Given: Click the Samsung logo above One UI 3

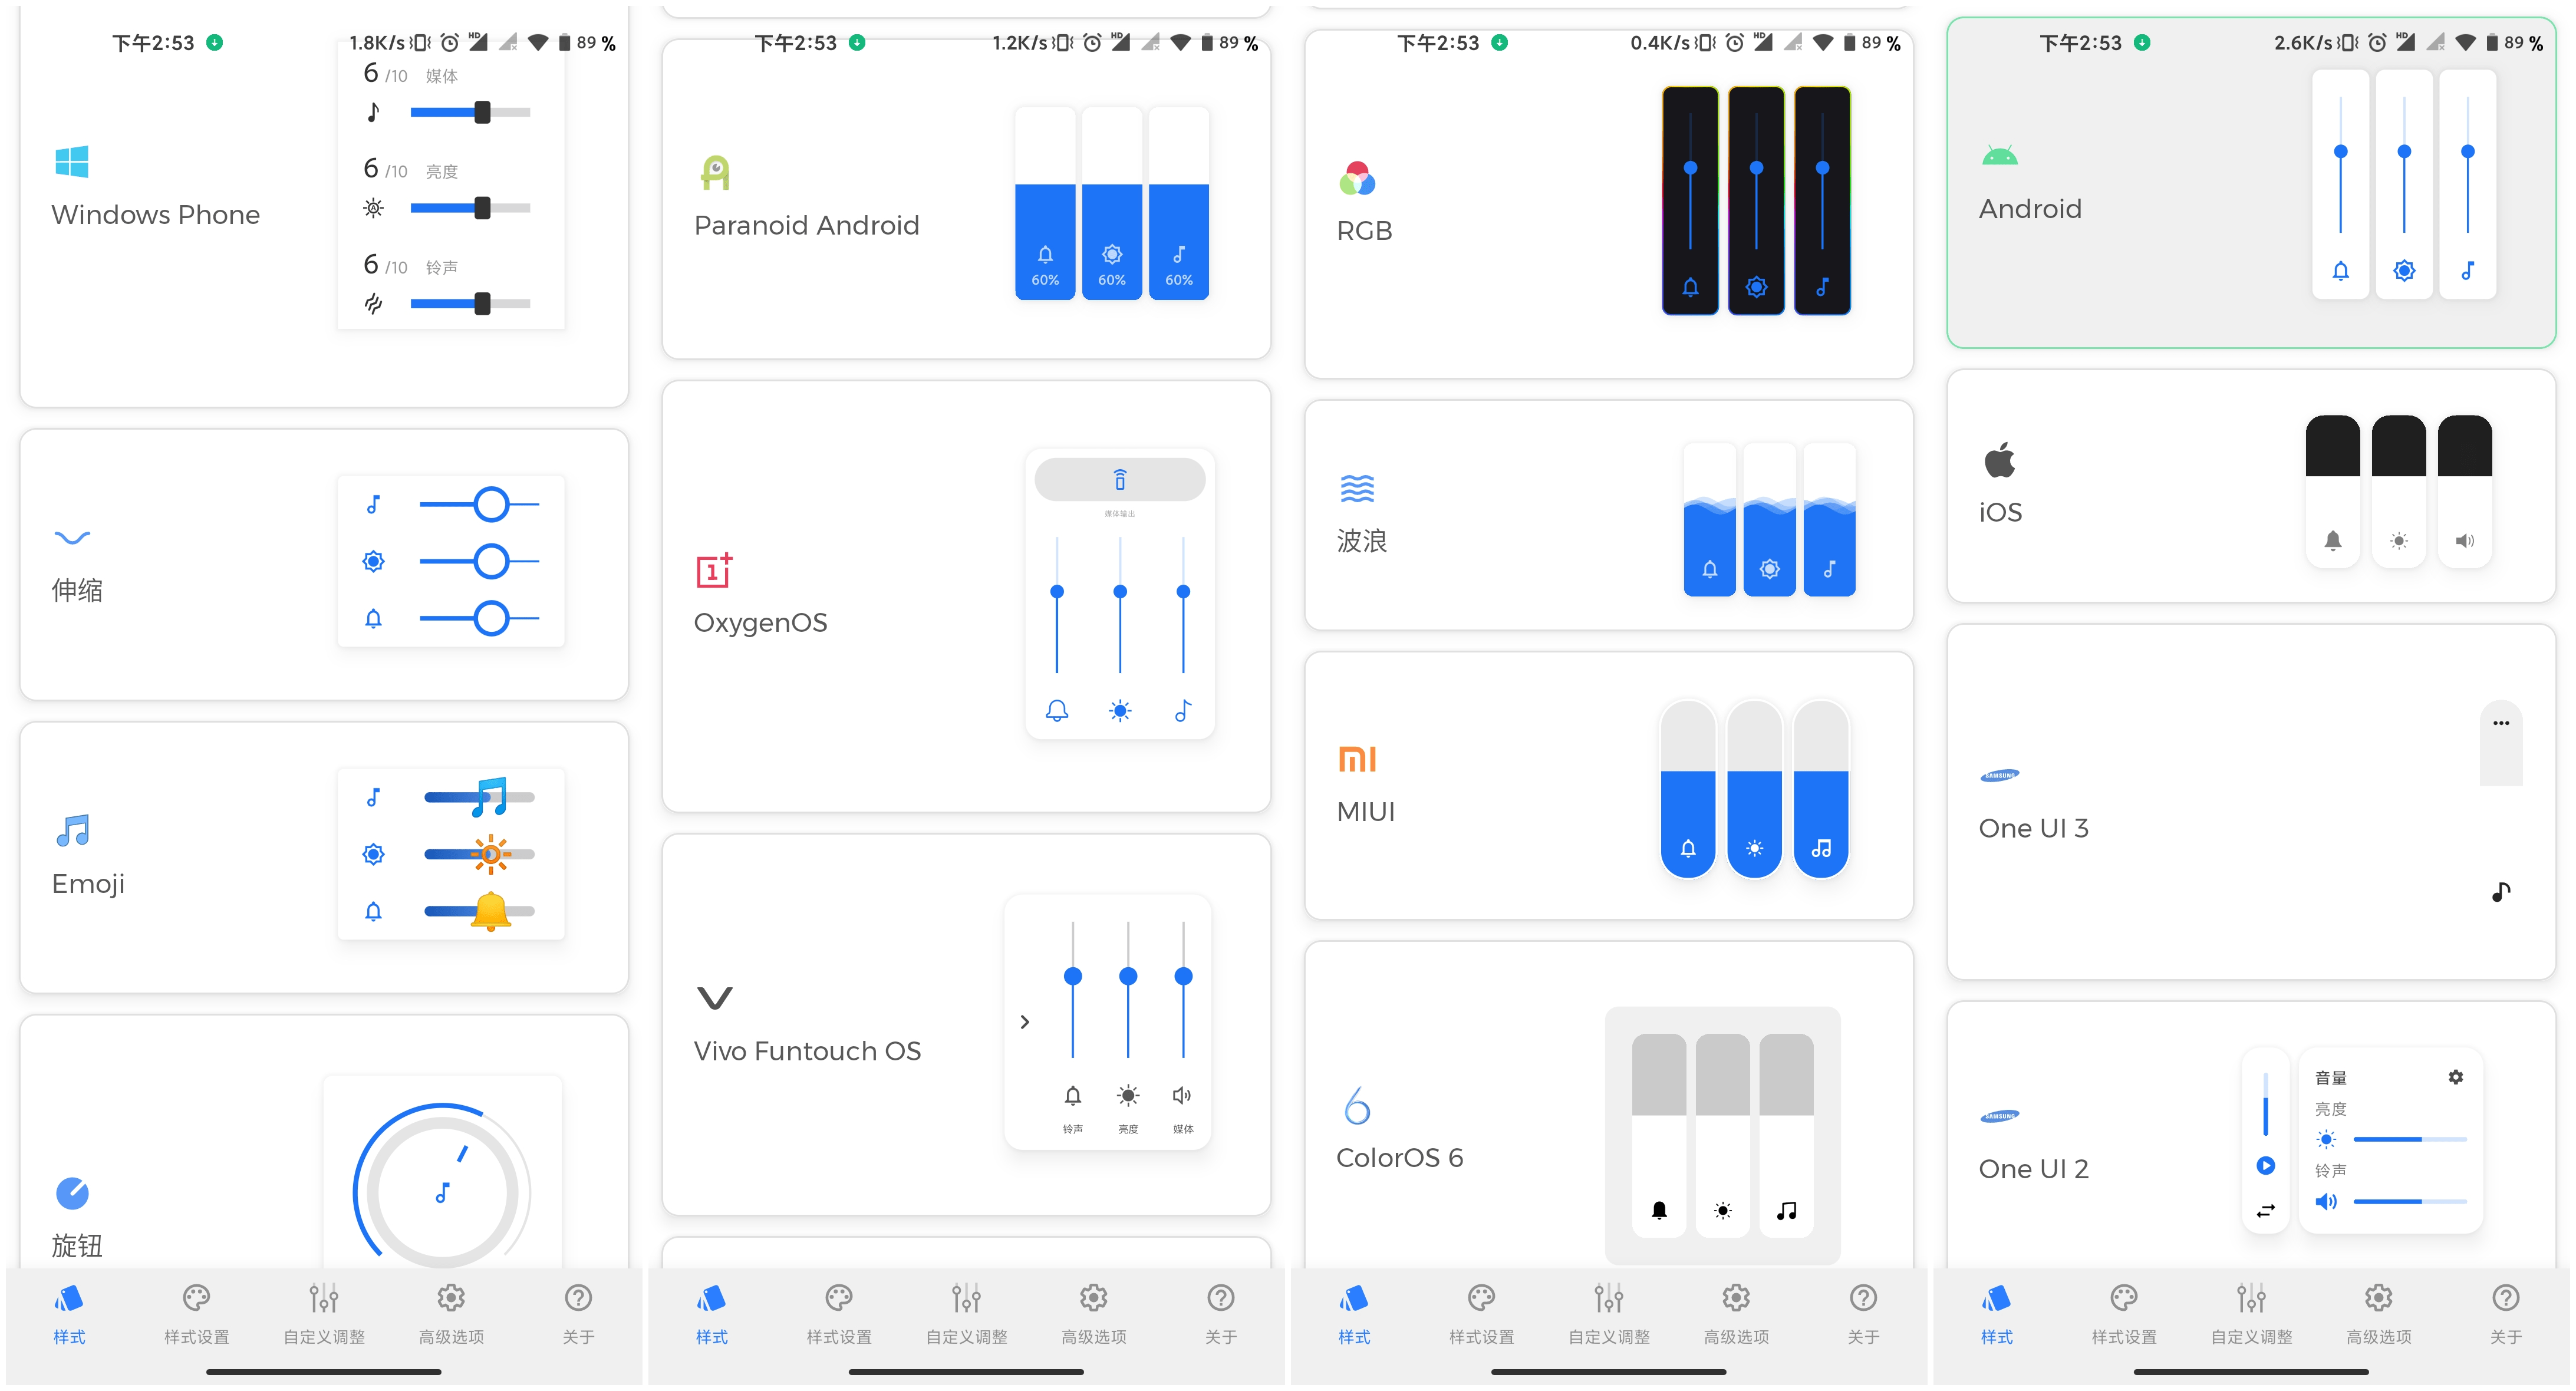Looking at the screenshot, I should [2000, 775].
